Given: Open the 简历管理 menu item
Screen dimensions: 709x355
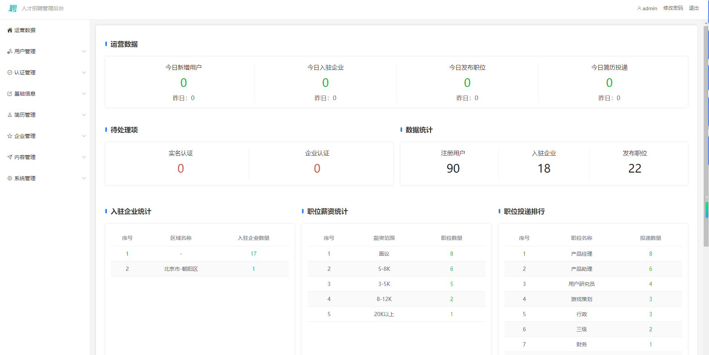Looking at the screenshot, I should [x=25, y=115].
